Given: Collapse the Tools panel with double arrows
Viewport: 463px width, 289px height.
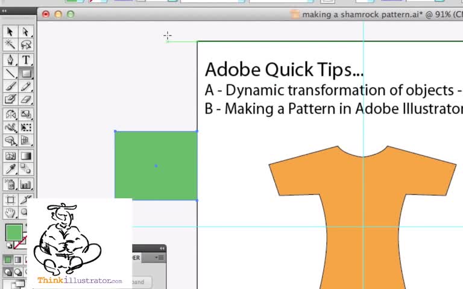Looking at the screenshot, I should pos(4,11).
